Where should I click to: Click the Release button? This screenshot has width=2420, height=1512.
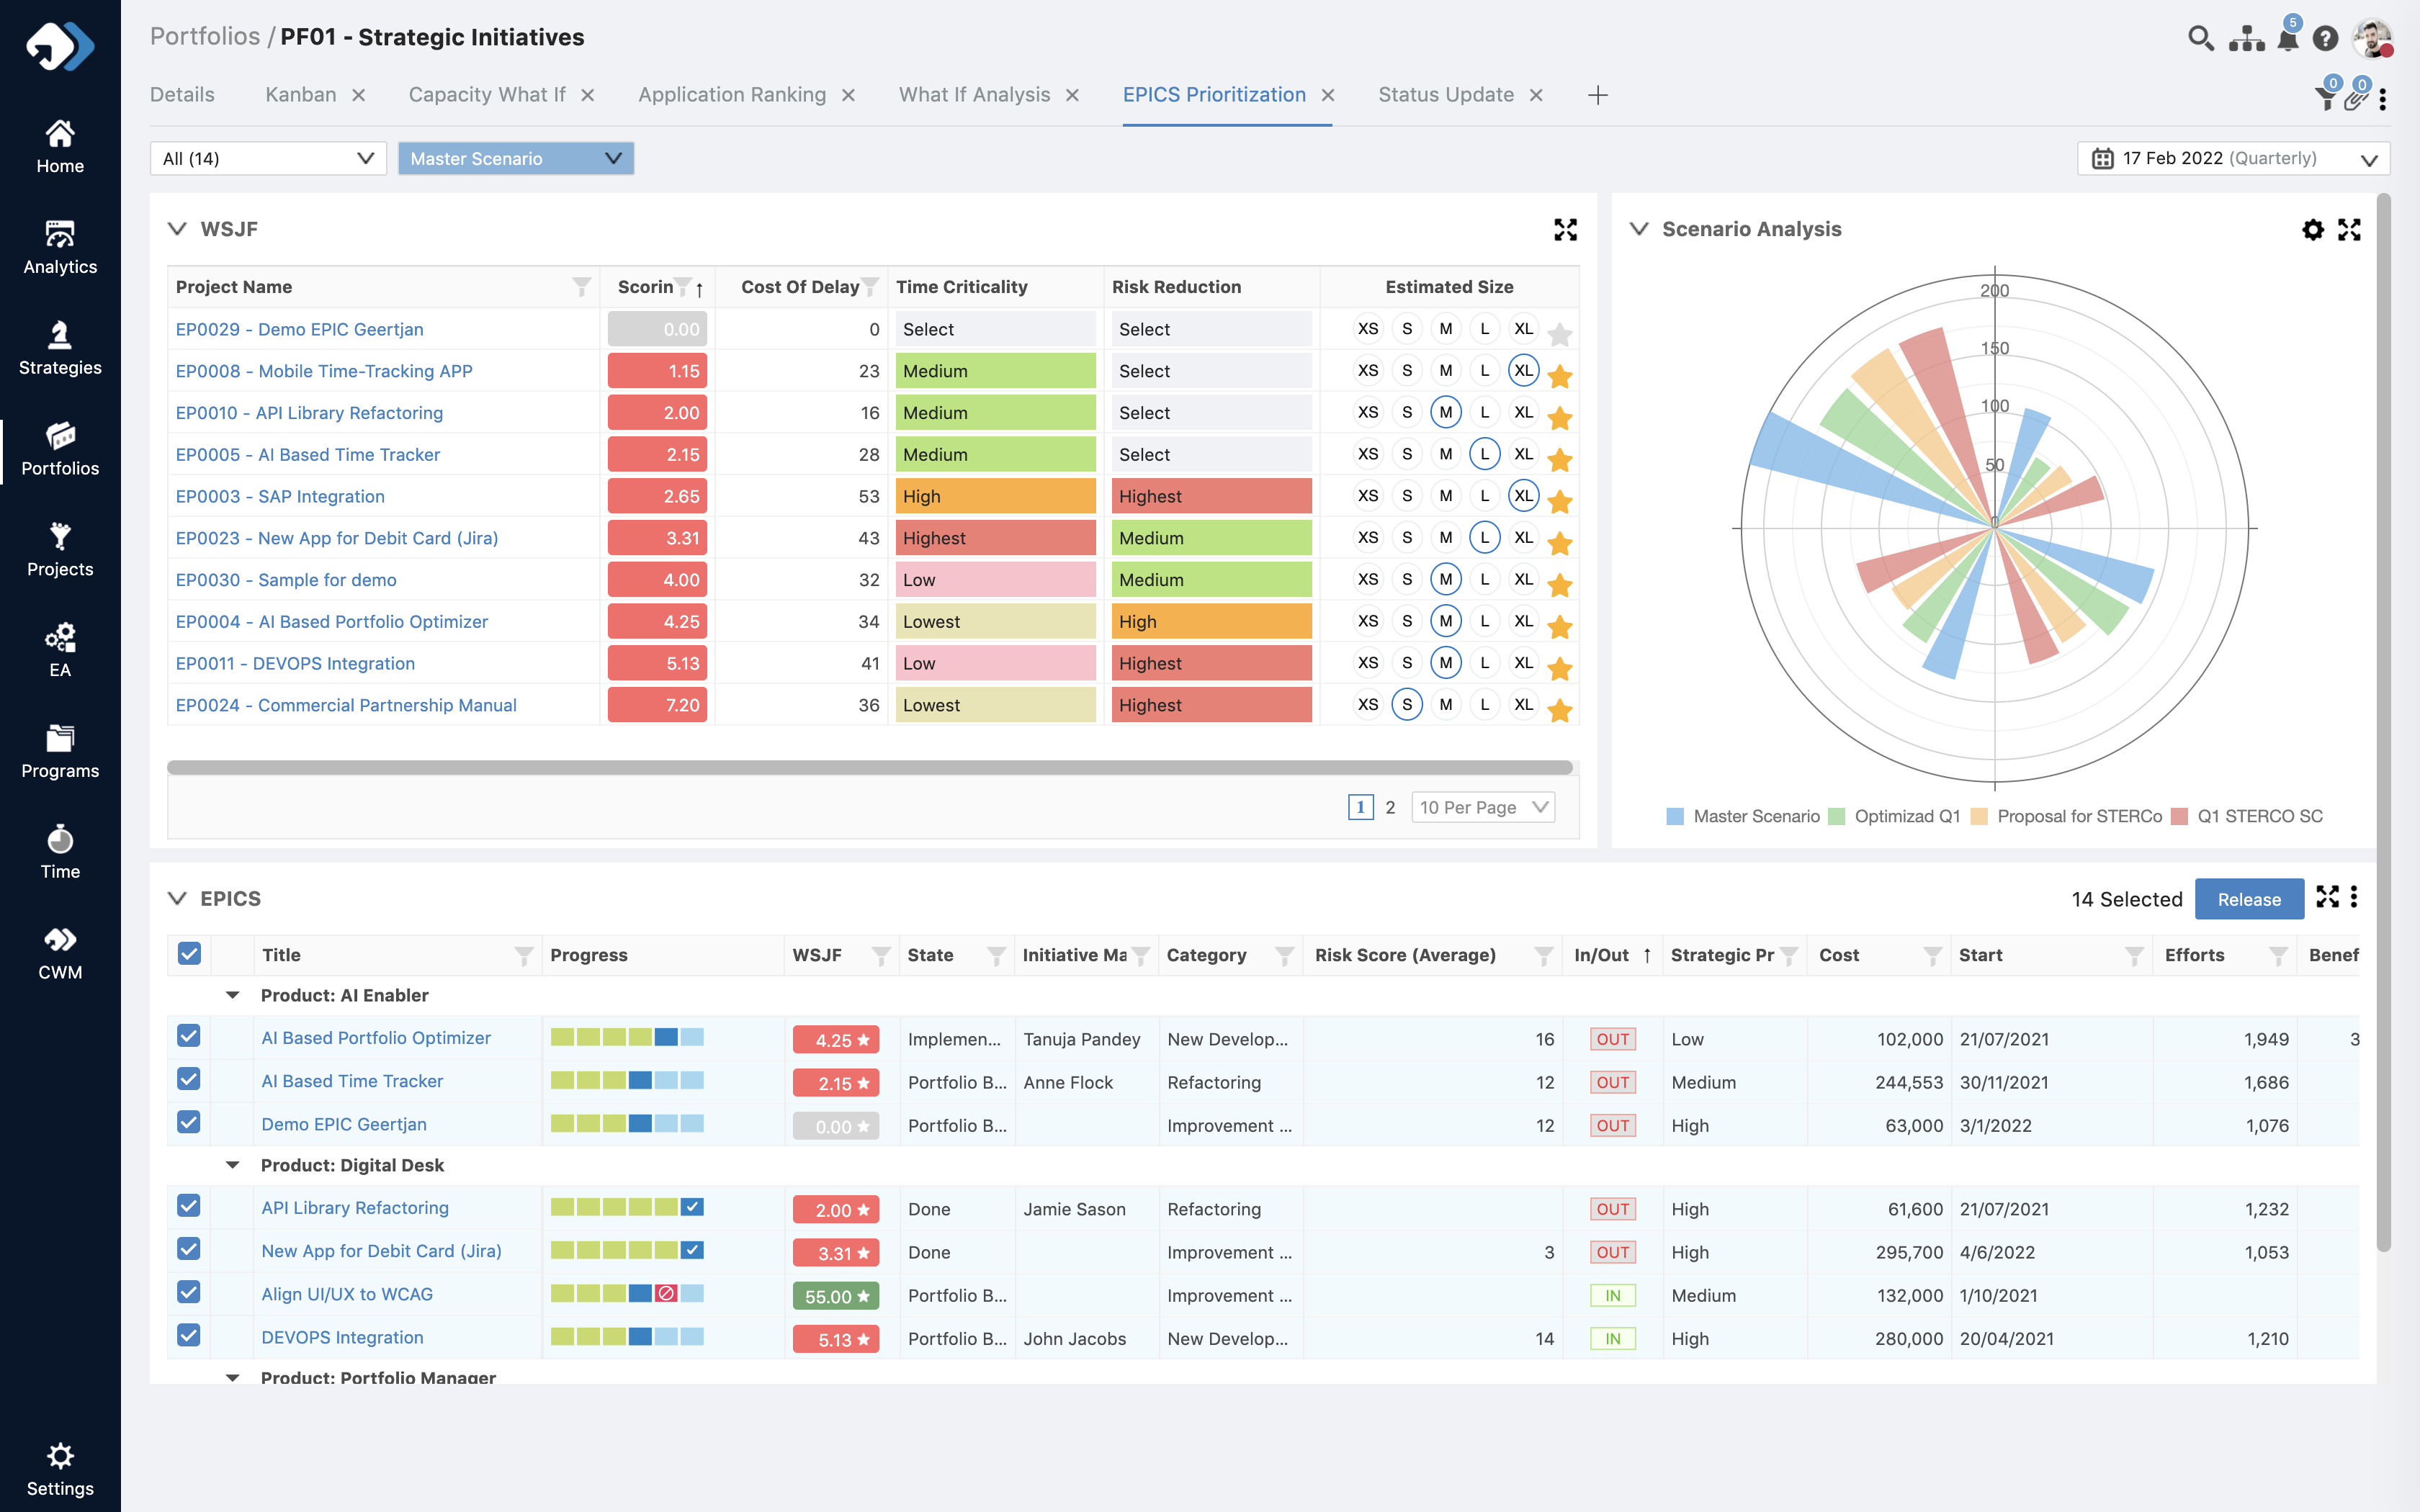(2249, 898)
